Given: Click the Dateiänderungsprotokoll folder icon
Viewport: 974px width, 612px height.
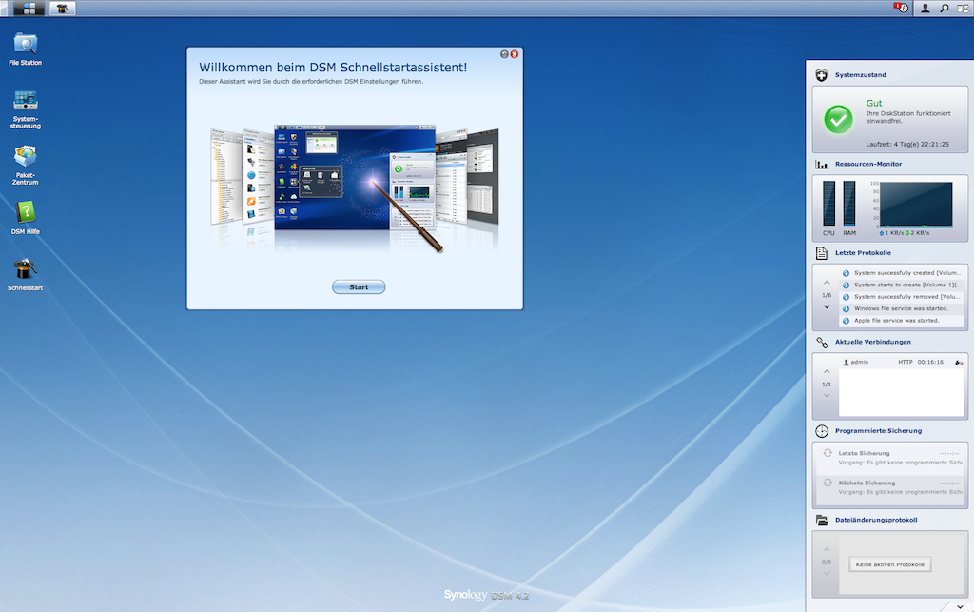Looking at the screenshot, I should coord(821,520).
